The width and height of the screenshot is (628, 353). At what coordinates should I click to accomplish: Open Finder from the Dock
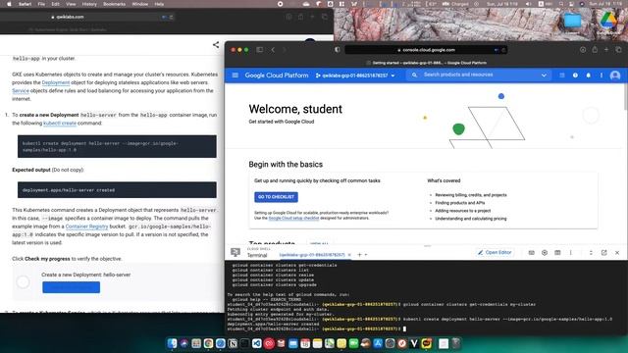[x=173, y=343]
